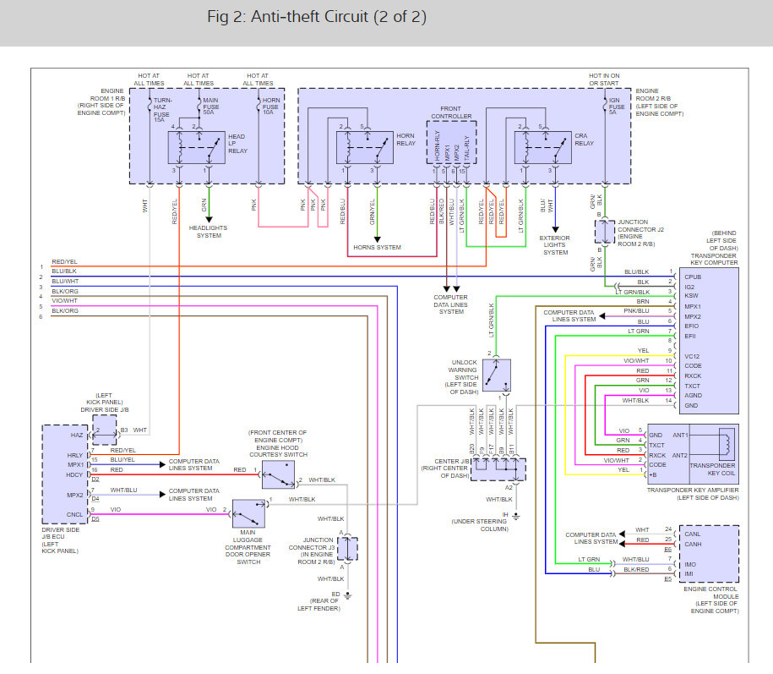Viewport: 773px width, 674px height.
Task: Click the arrowhead pointing to Exterior Lights System
Action: (556, 229)
